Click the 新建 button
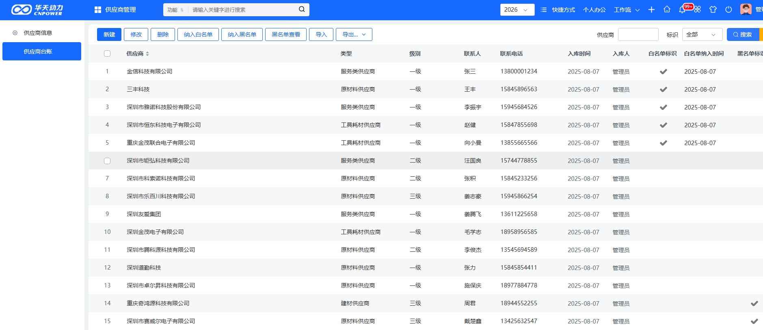Viewport: 763px width, 330px height. tap(109, 34)
